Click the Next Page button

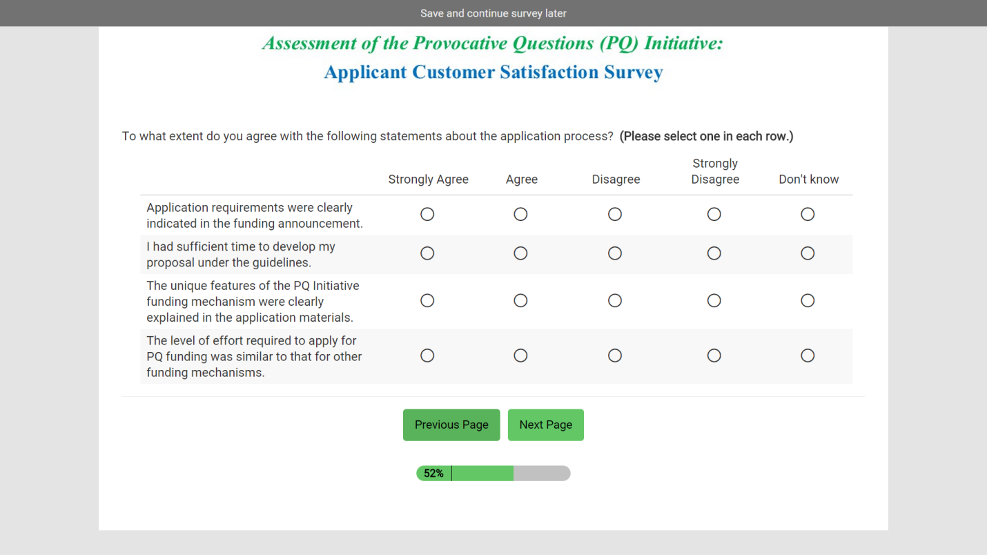(545, 425)
